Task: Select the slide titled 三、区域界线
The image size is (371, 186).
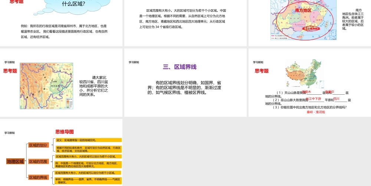Action: tap(185, 82)
